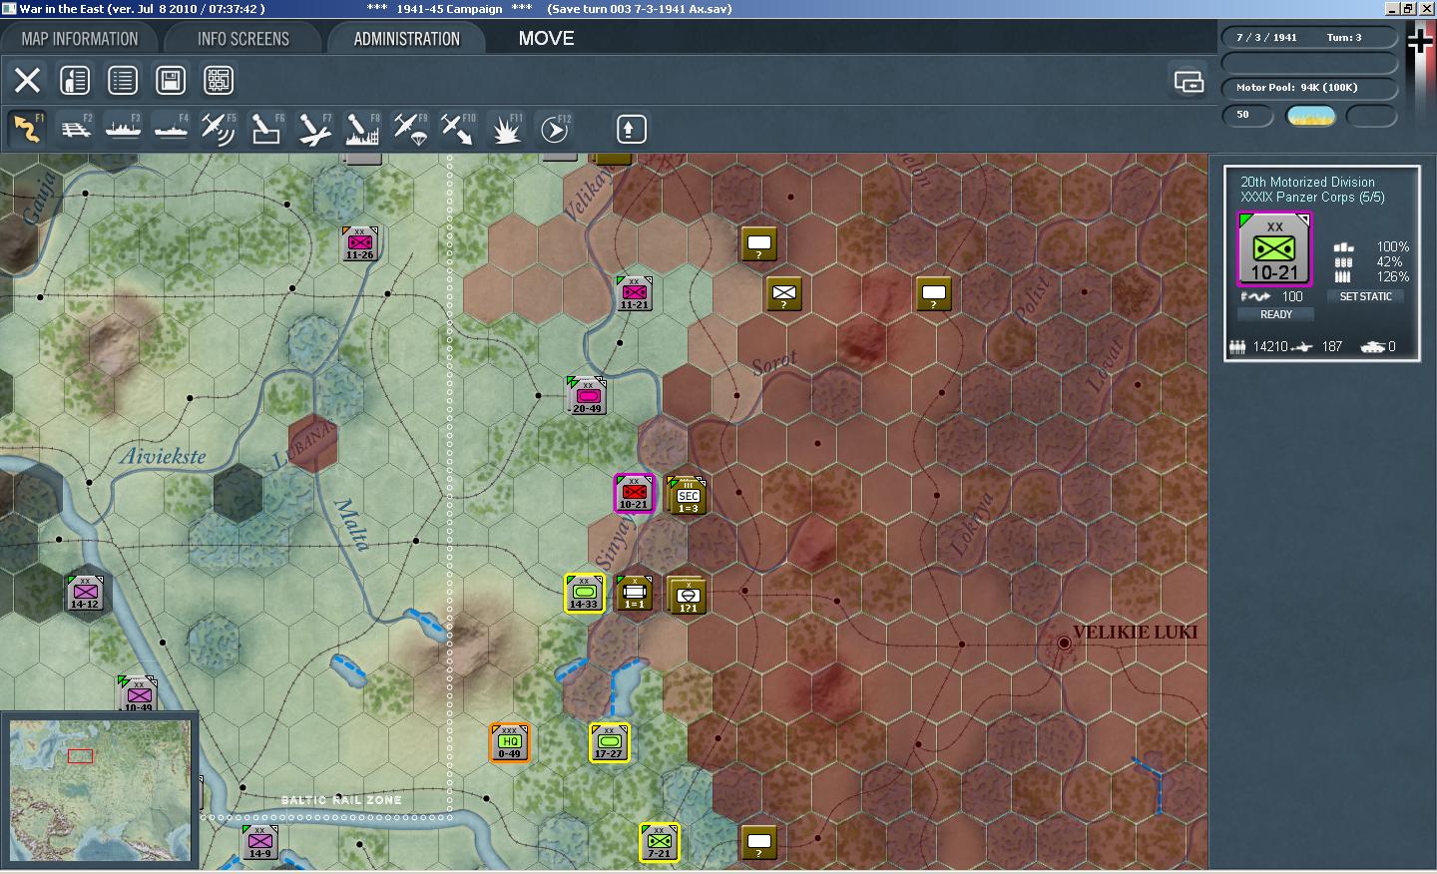1437x874 pixels.
Task: Select the highlighted 10-21 motorized unit on map
Action: click(634, 493)
